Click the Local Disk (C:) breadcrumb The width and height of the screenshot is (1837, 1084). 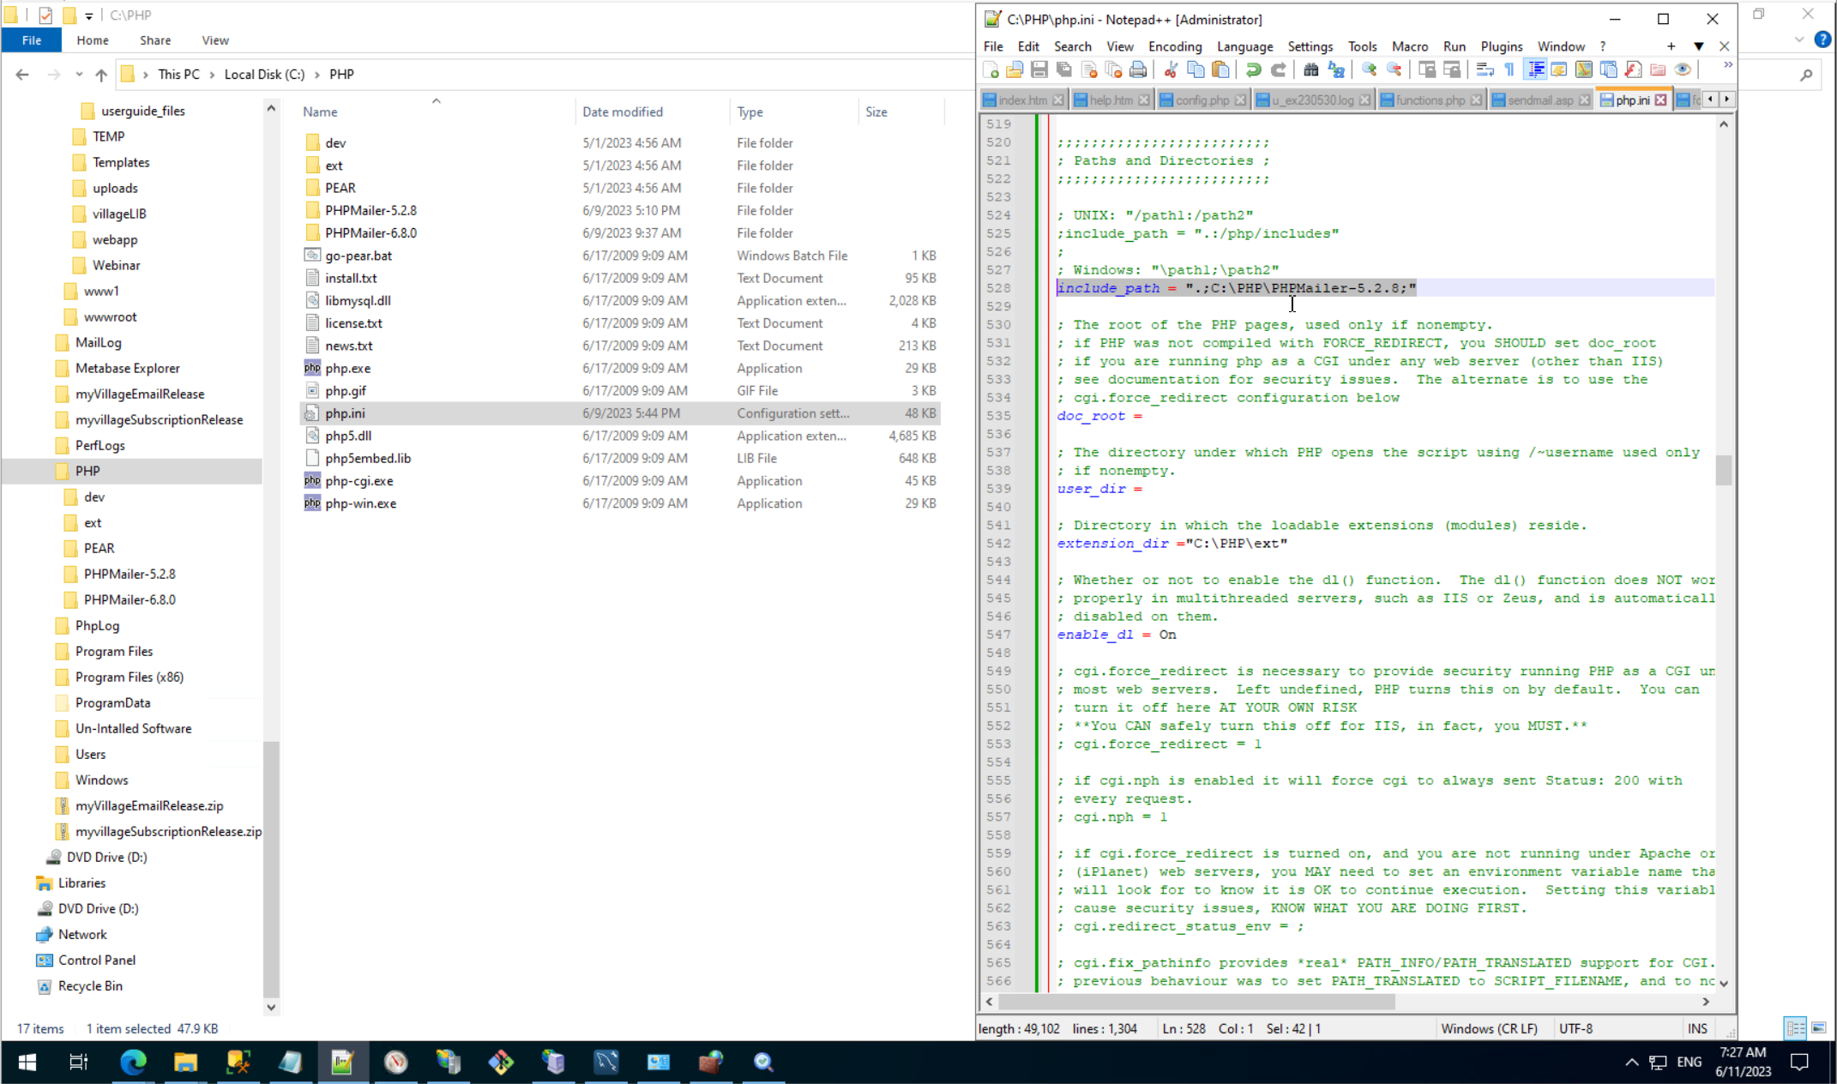click(264, 75)
